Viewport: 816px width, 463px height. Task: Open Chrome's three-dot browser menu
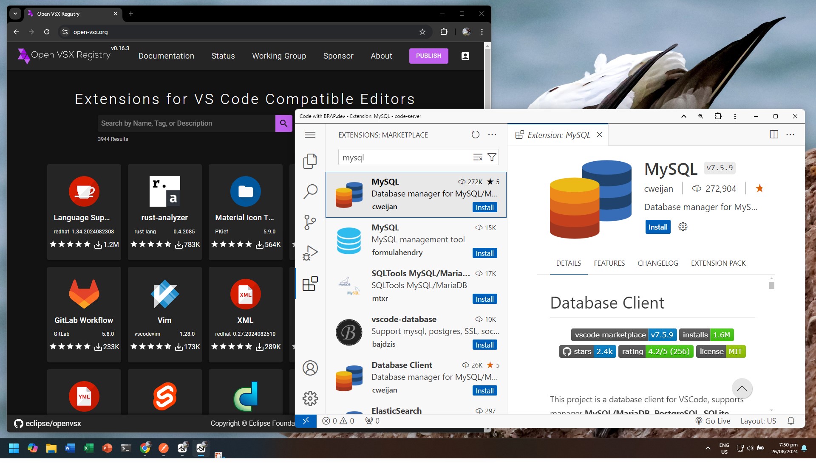[482, 32]
